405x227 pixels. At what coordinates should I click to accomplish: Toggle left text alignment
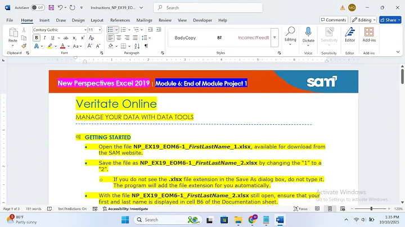point(111,38)
